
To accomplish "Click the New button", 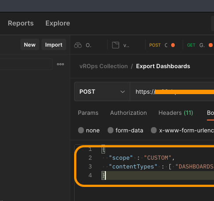I will (30, 45).
